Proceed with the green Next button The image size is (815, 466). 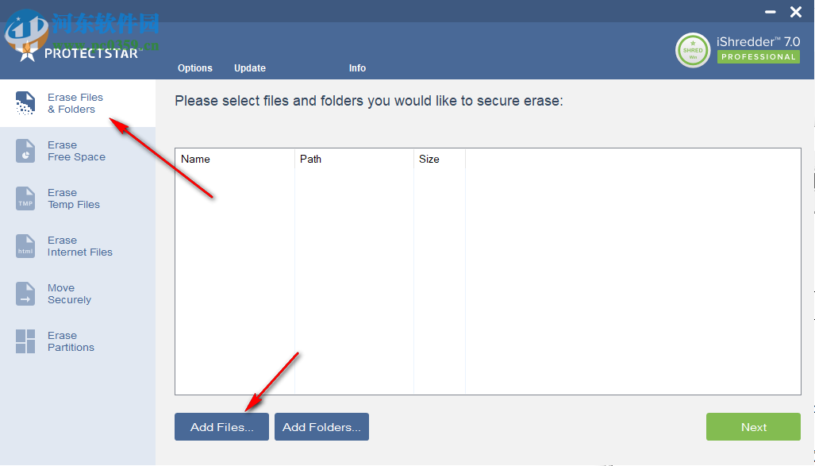coord(753,427)
